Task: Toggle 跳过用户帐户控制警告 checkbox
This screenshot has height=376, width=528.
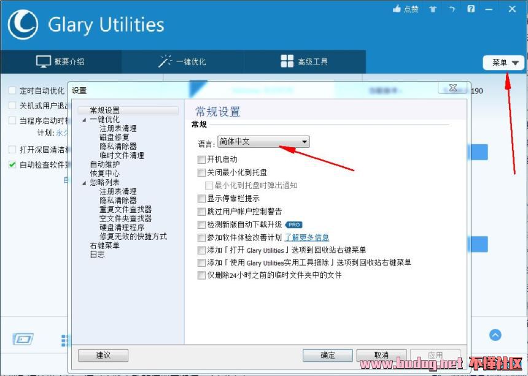Action: click(201, 212)
